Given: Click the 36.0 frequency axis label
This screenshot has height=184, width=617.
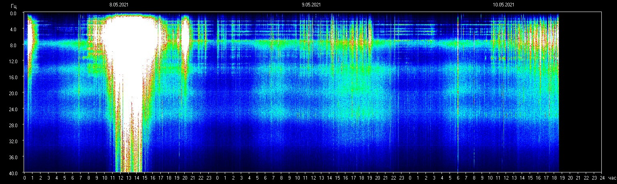Looking at the screenshot, I should [13, 157].
